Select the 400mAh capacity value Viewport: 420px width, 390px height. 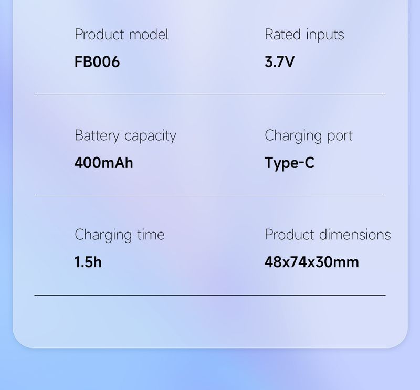[x=103, y=163]
